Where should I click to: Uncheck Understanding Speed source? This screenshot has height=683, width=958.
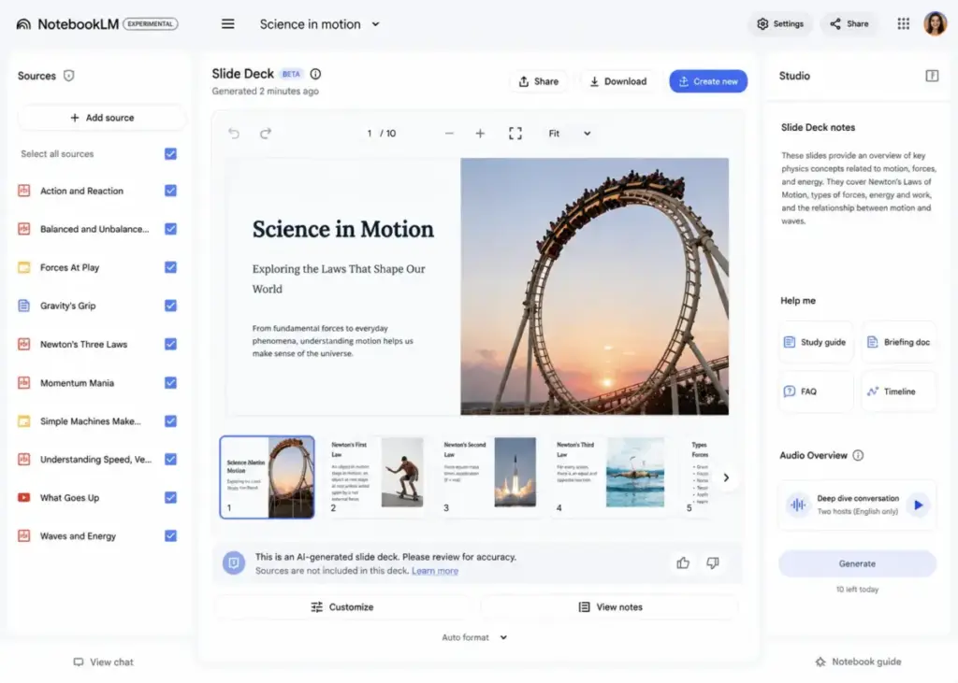170,459
